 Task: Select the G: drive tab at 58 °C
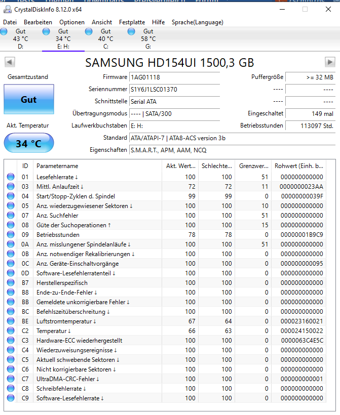click(x=148, y=39)
